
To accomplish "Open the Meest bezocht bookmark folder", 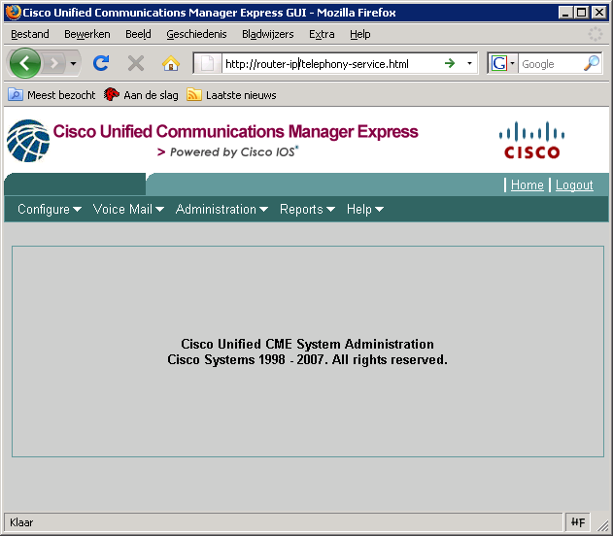I will (52, 95).
